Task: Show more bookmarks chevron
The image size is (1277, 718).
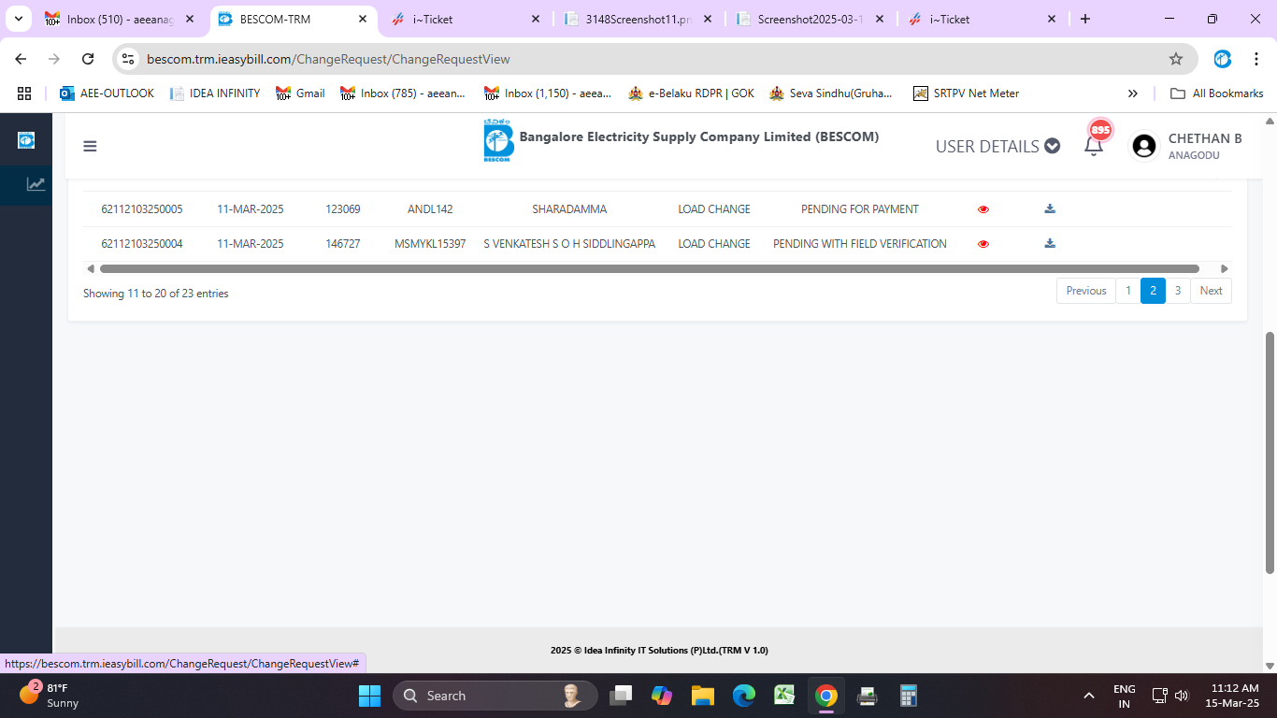Action: 1133,93
